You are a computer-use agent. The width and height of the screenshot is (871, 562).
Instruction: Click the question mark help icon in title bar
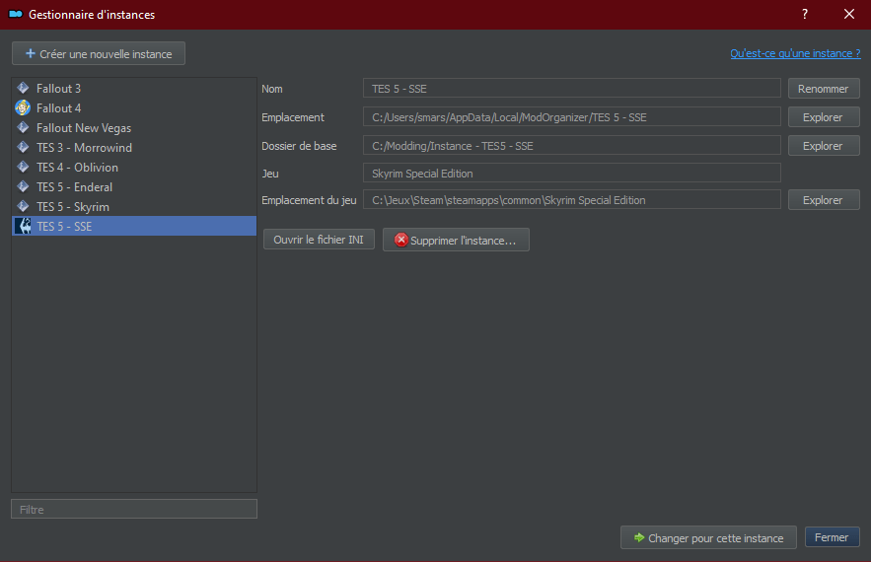click(x=805, y=15)
